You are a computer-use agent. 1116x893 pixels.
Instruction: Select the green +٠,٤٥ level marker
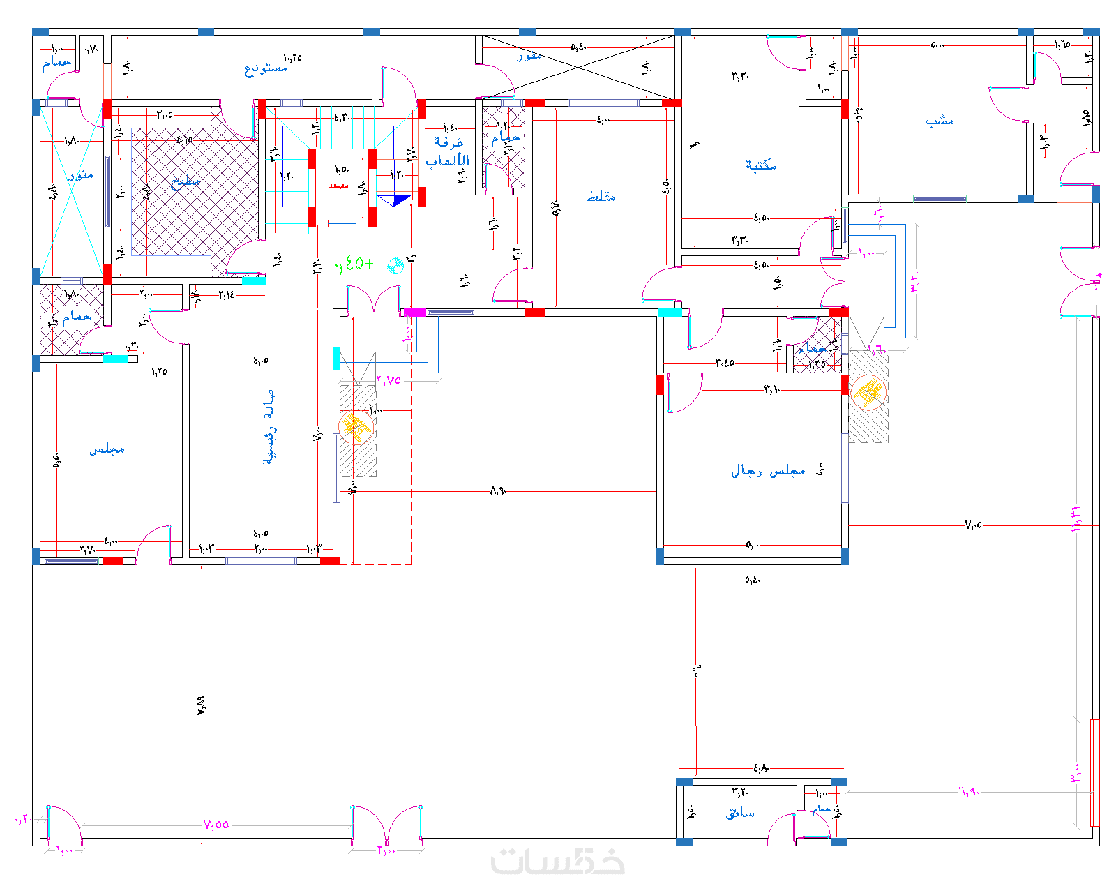click(355, 264)
